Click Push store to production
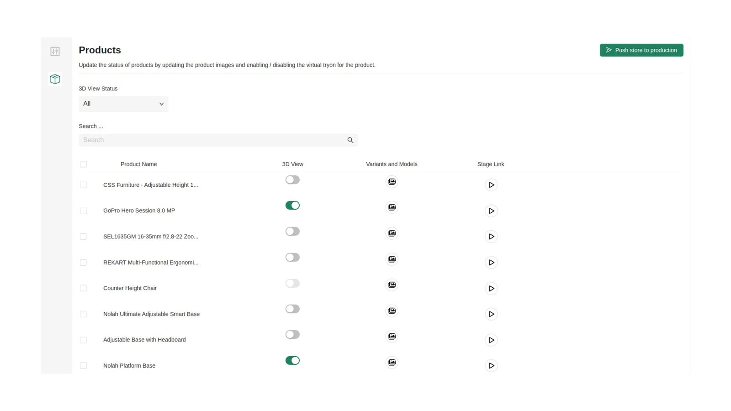Screen dimensions: 731x411 [641, 50]
